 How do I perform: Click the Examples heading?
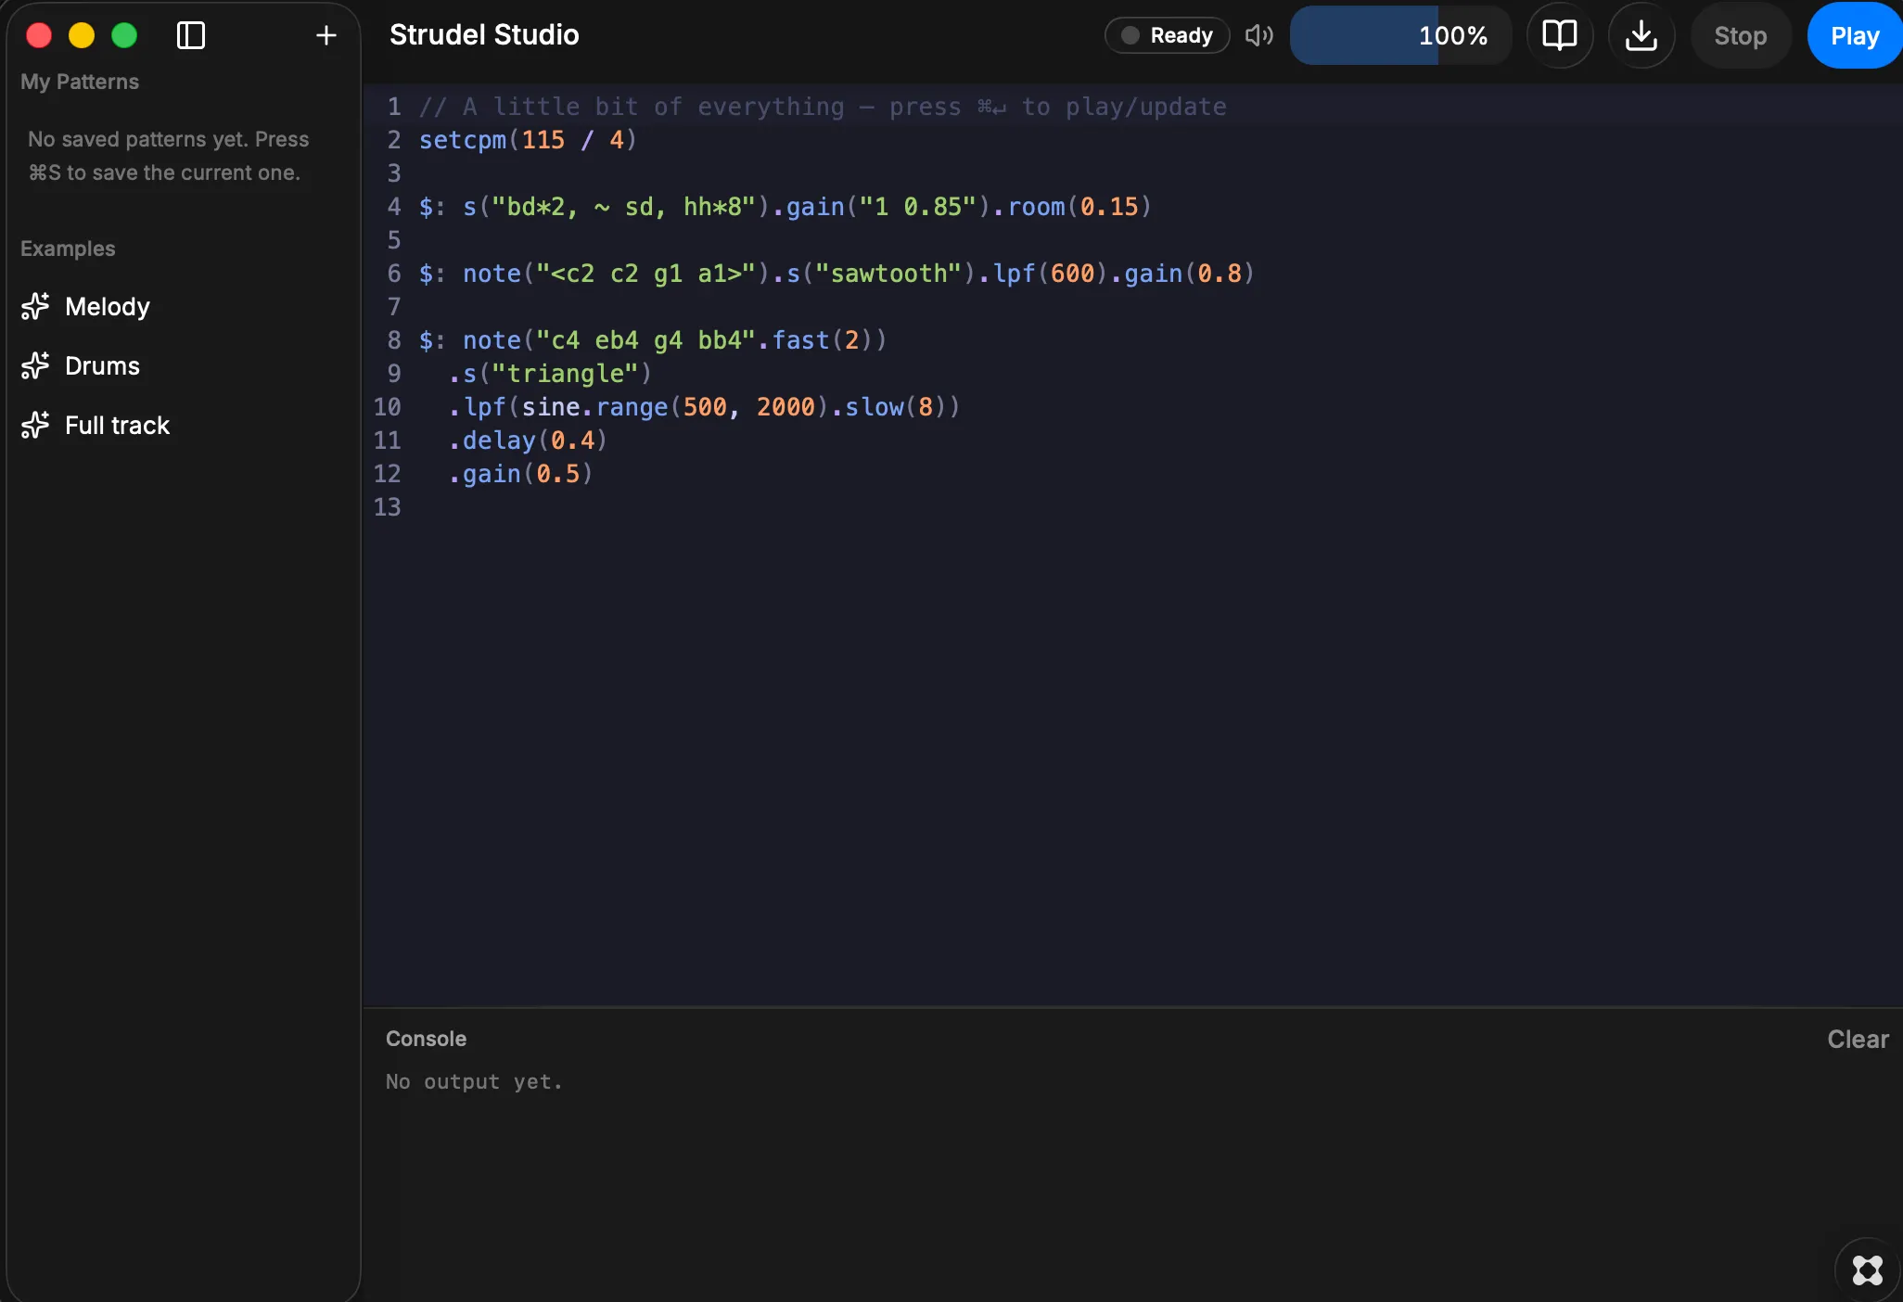click(68, 249)
